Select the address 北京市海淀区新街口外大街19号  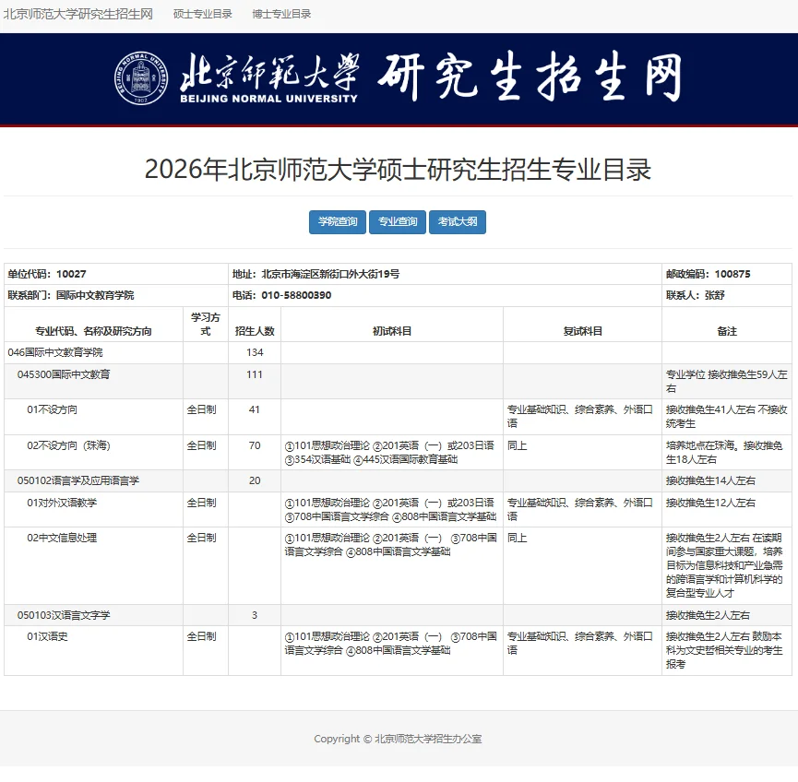(x=331, y=274)
